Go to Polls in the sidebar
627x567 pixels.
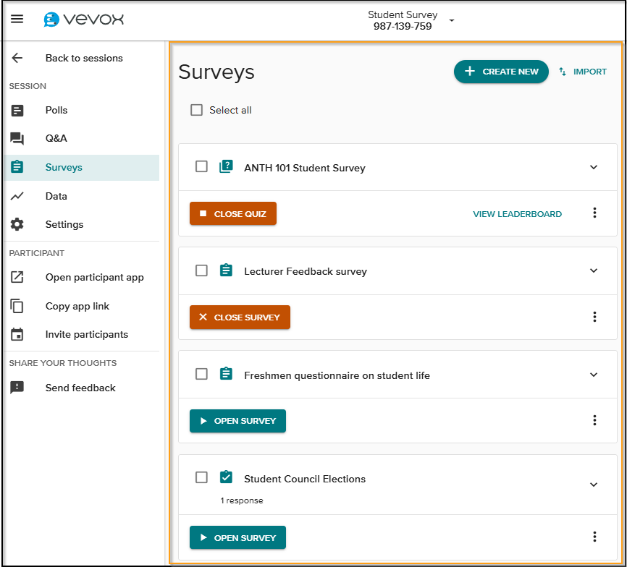56,110
